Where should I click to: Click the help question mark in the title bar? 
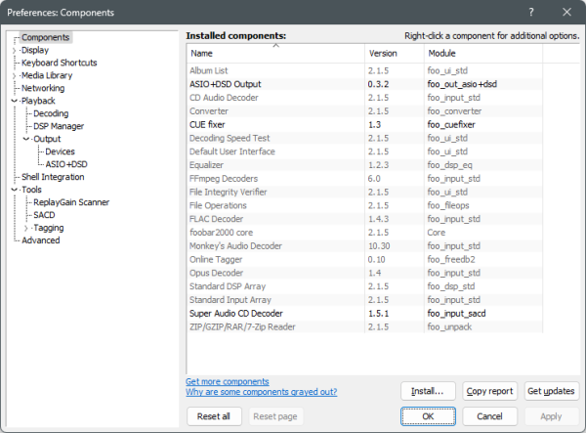tap(531, 13)
